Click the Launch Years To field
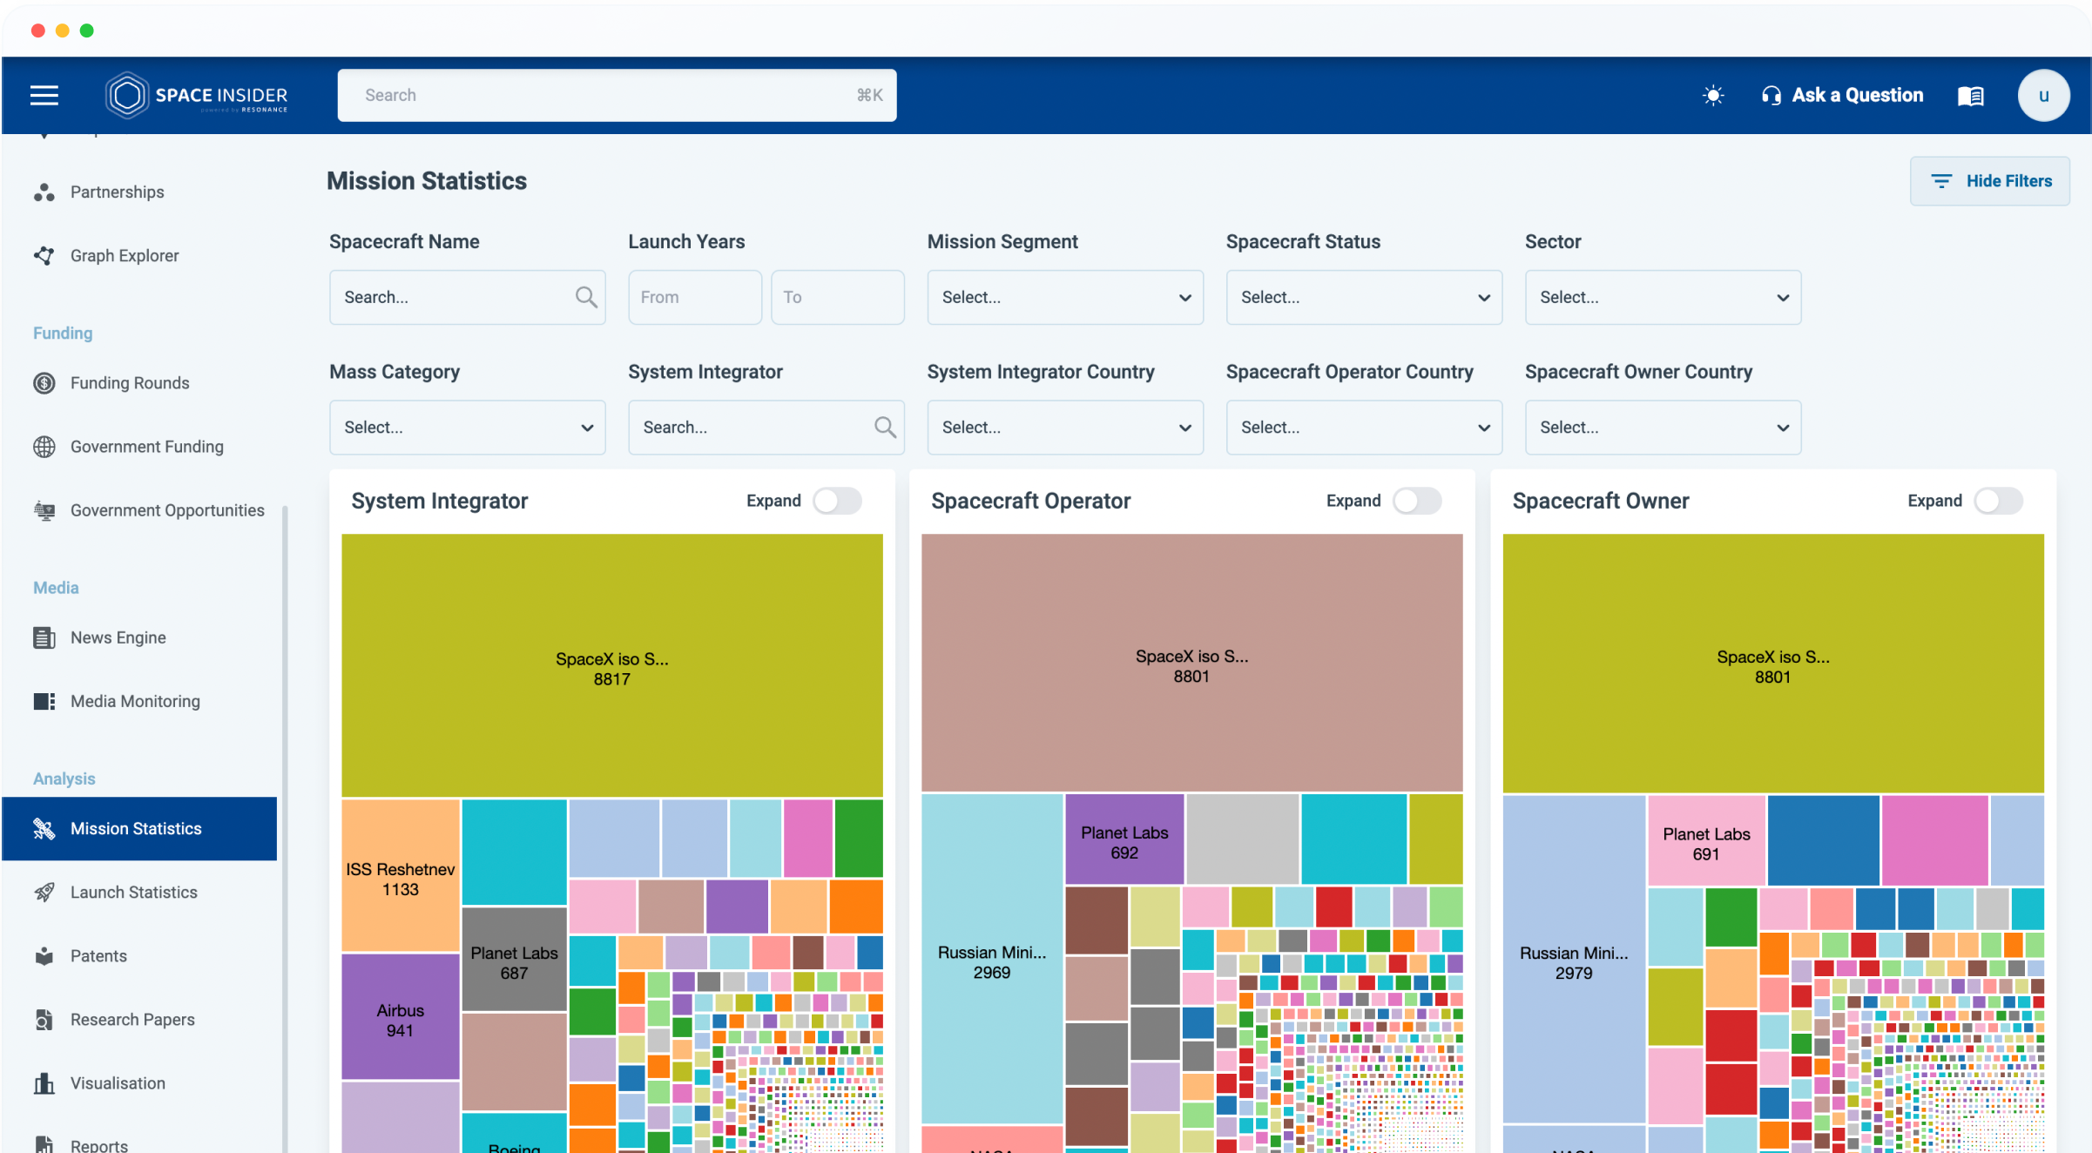 [837, 297]
